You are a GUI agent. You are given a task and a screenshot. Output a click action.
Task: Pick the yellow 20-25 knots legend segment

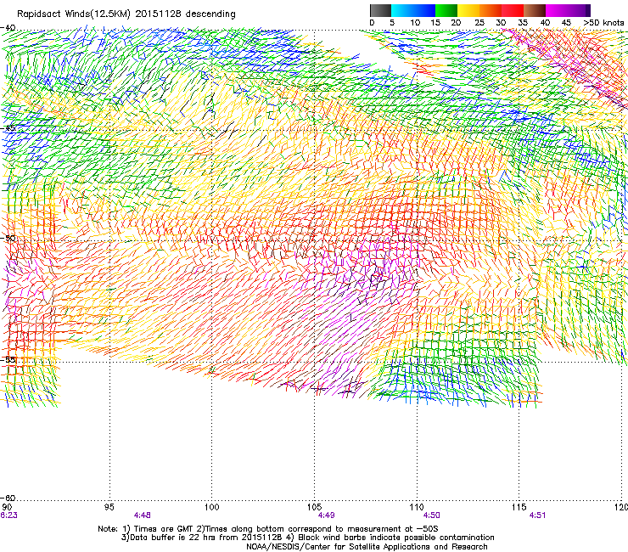click(x=468, y=10)
